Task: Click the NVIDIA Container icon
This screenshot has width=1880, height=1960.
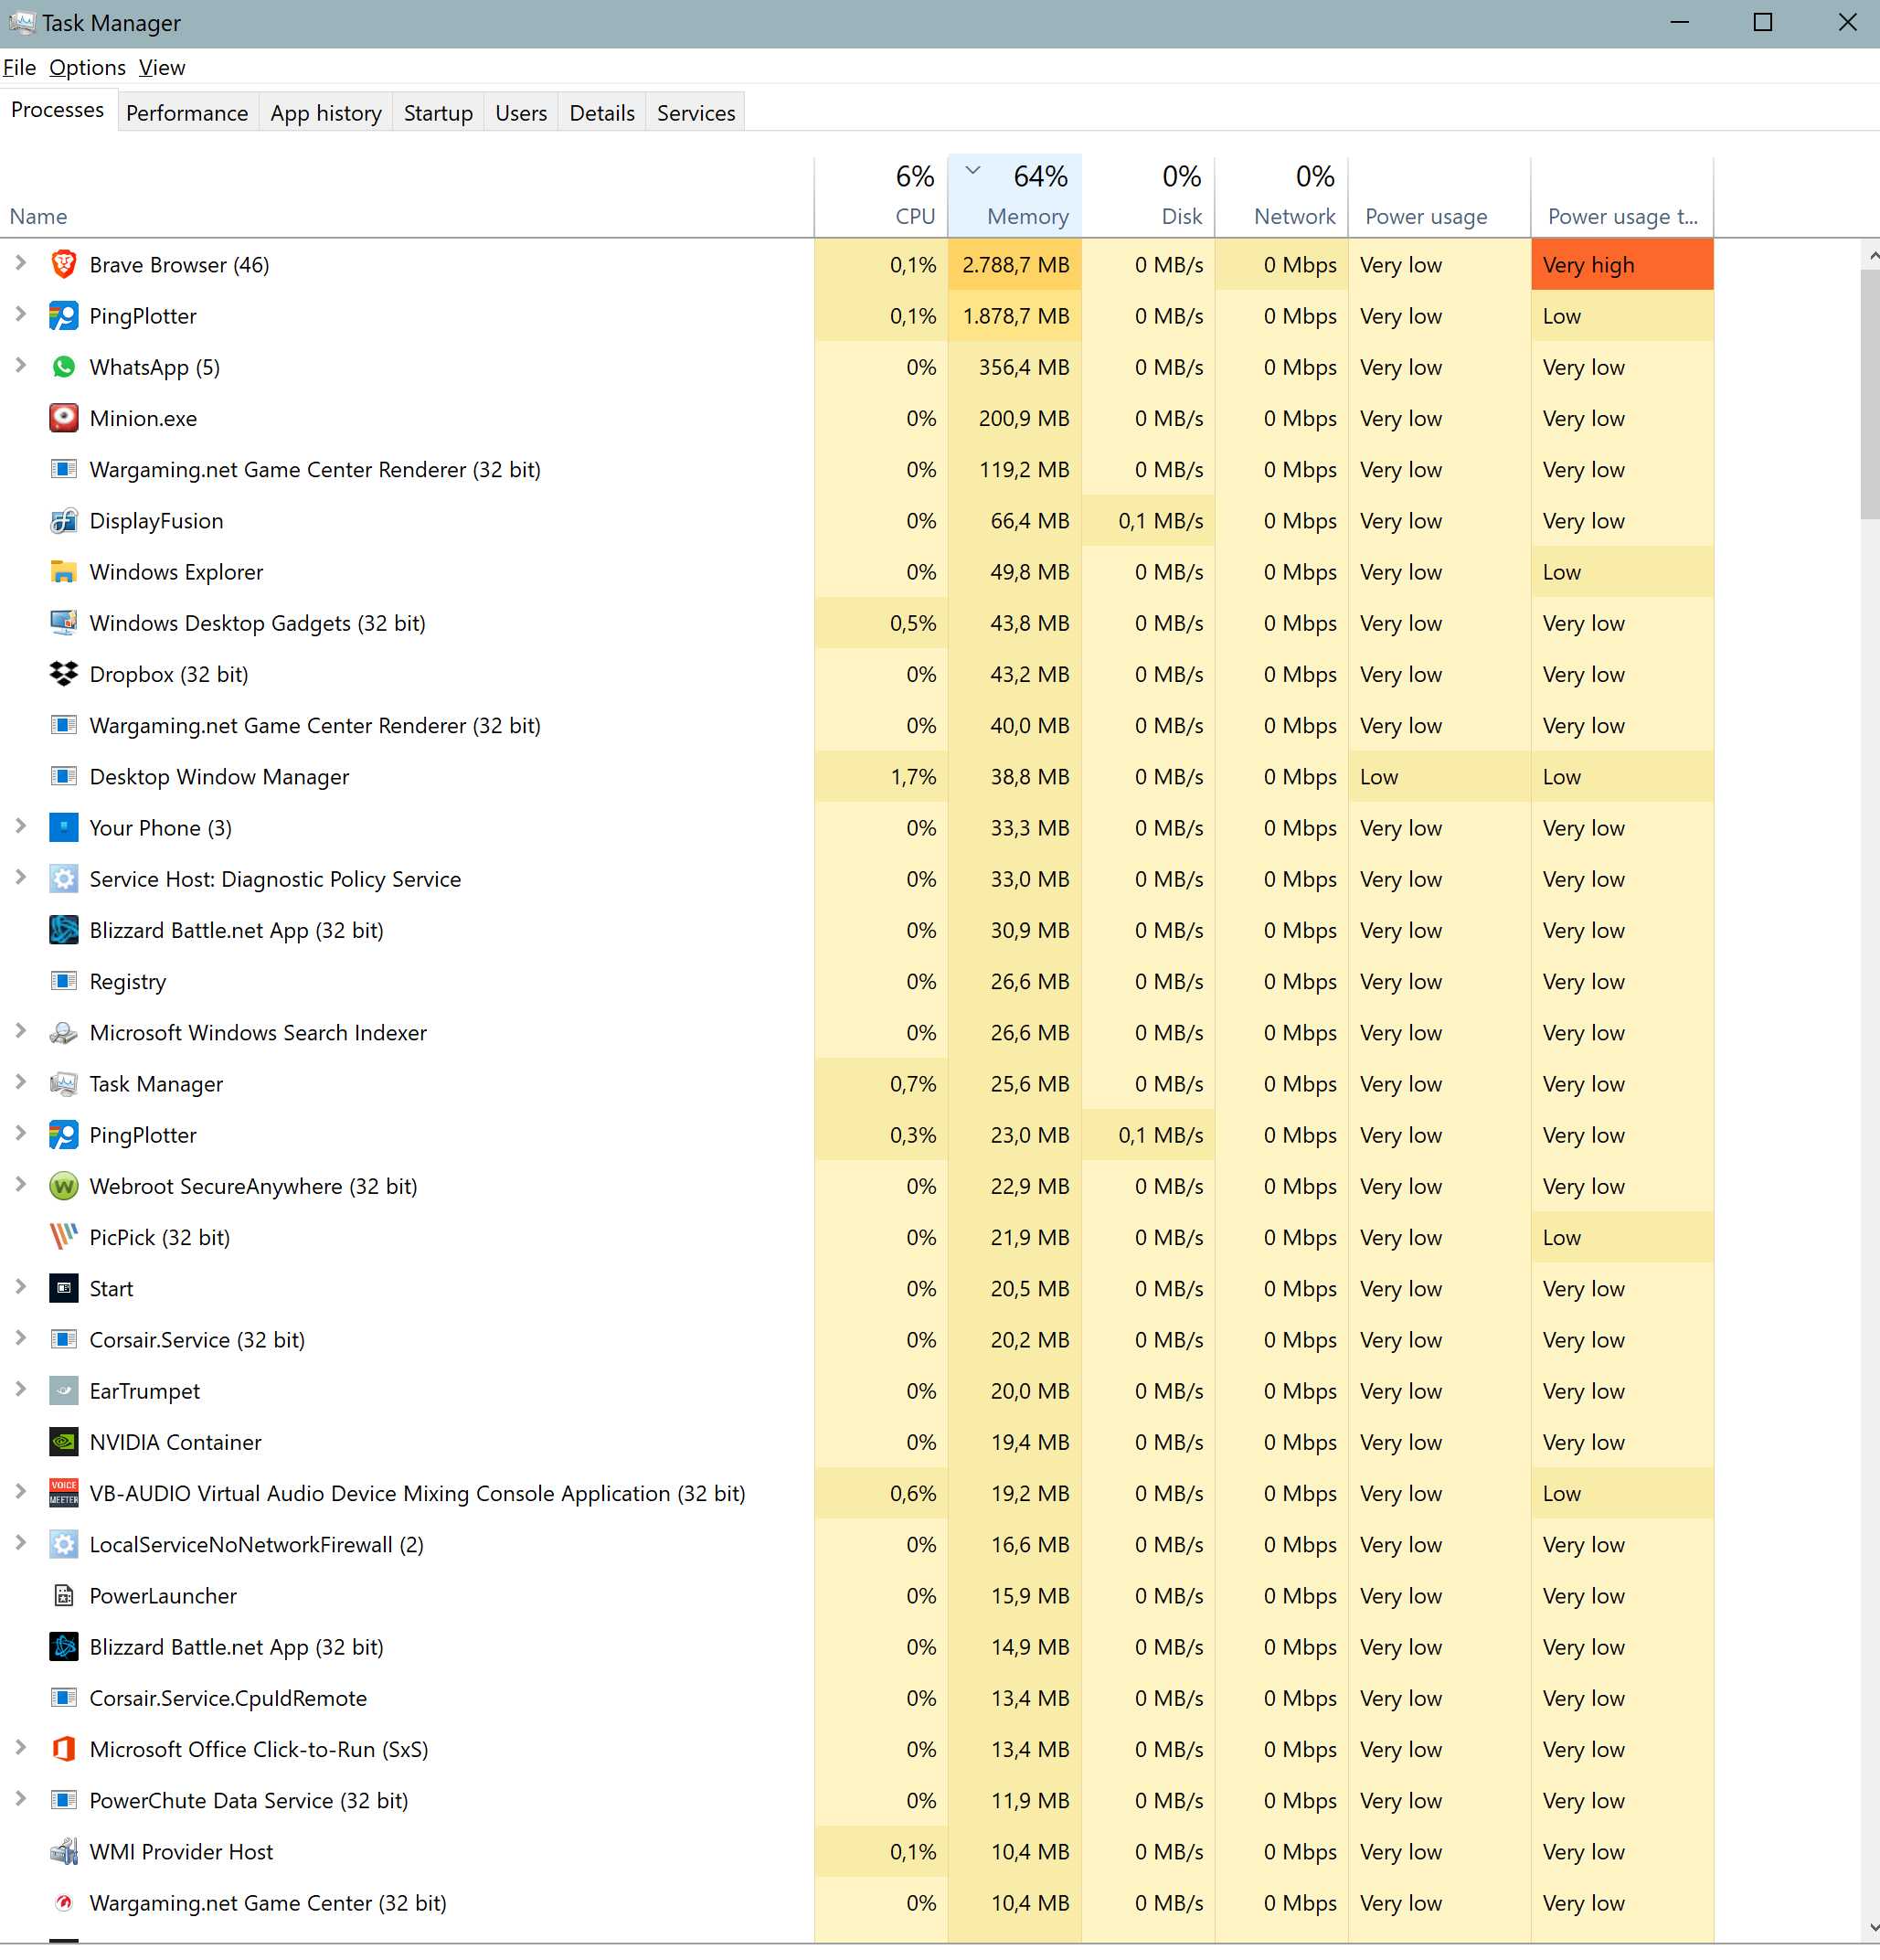Action: coord(63,1442)
